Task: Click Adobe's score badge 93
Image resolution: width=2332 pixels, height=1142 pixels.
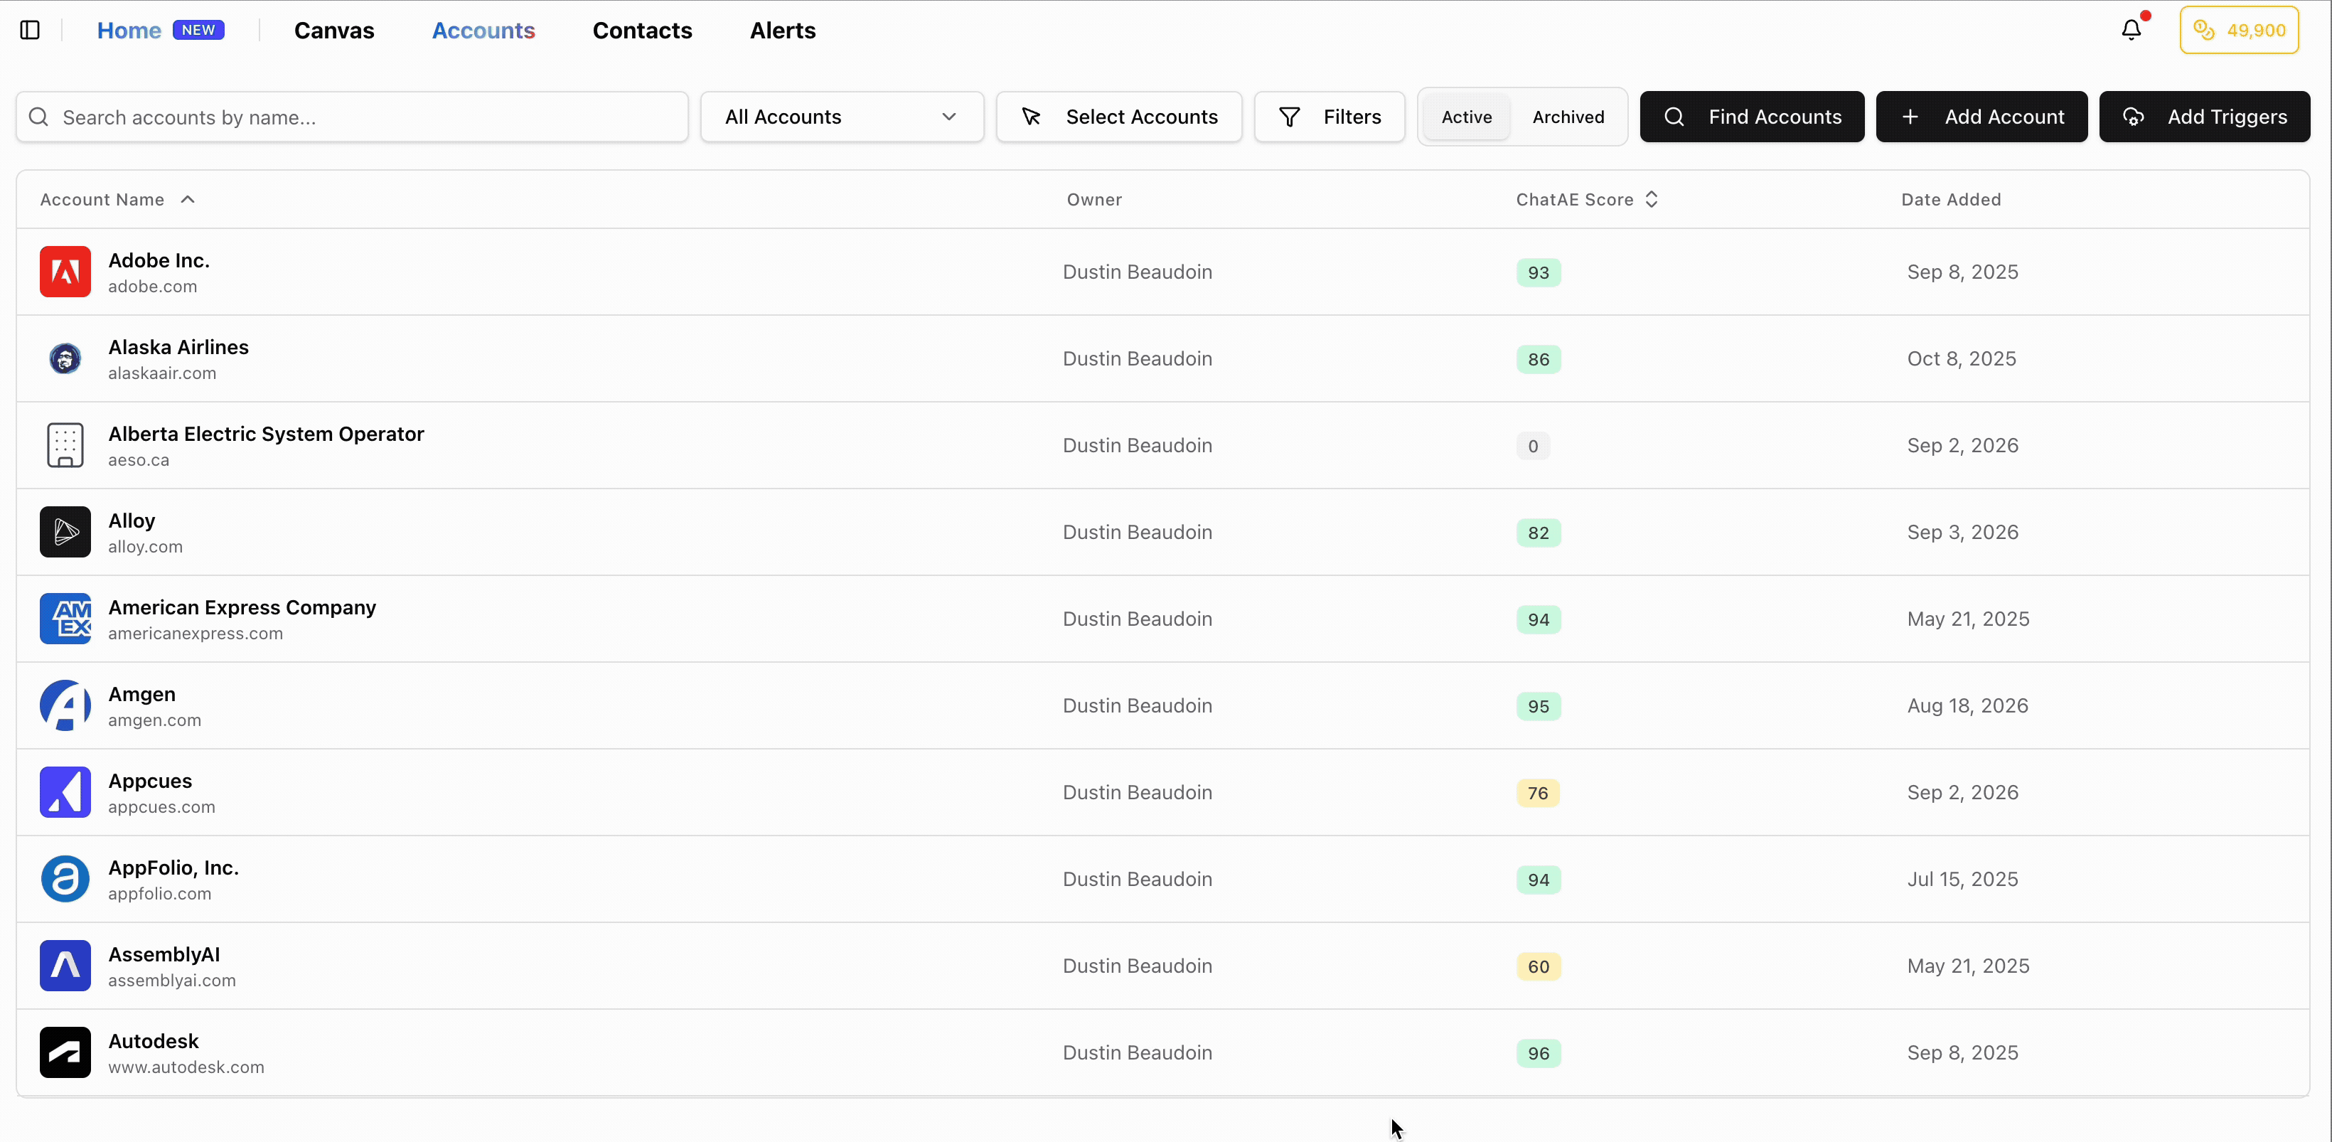Action: pos(1538,272)
